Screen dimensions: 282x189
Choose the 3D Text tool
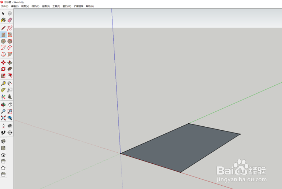click(10, 97)
